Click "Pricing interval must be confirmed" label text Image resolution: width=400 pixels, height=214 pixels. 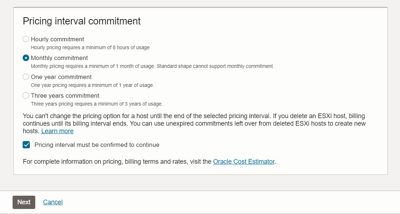(97, 145)
